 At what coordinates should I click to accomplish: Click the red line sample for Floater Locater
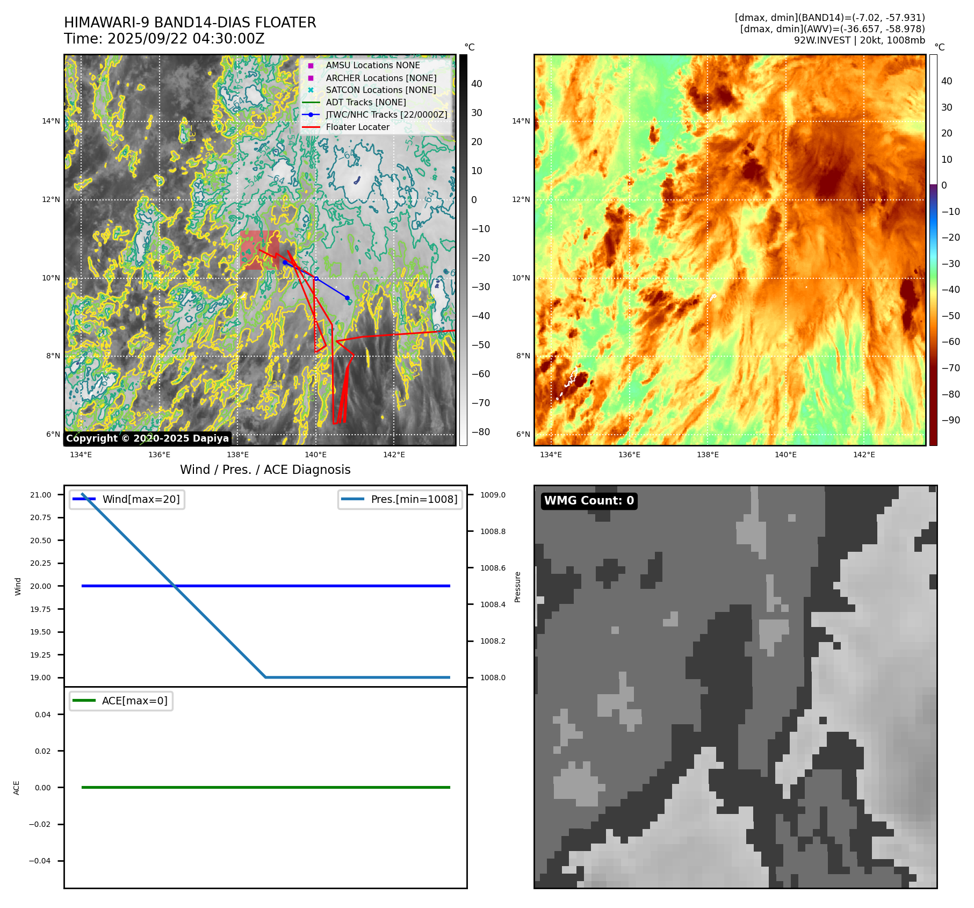[311, 127]
